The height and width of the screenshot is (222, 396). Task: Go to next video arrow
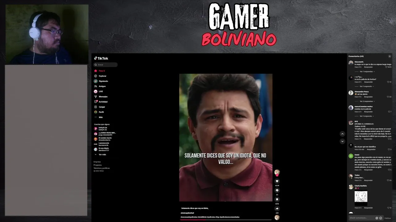(x=342, y=141)
